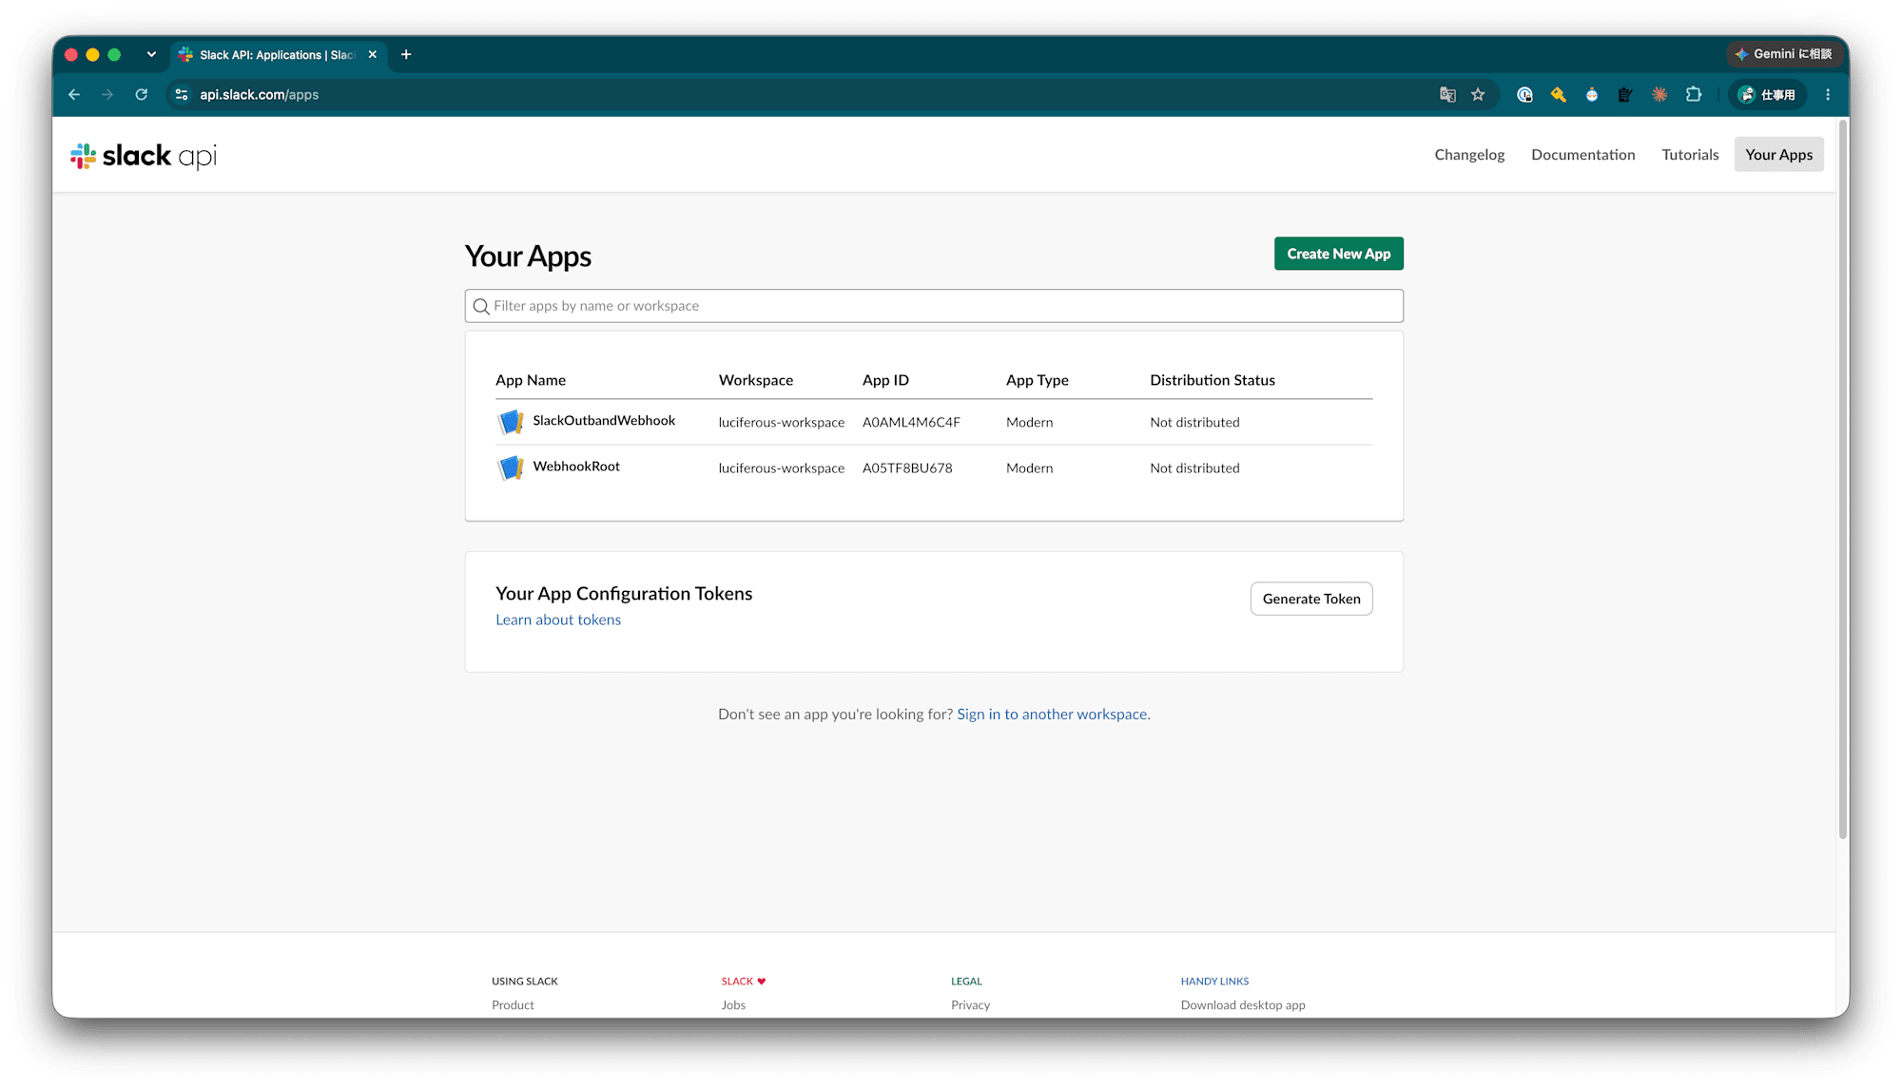Click the App ID column header
Screen dimensions: 1902x1087
pos(885,380)
